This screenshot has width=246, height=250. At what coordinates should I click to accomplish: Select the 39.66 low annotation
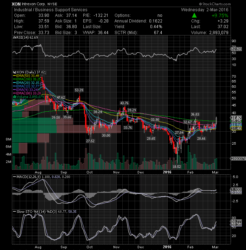click(67, 117)
